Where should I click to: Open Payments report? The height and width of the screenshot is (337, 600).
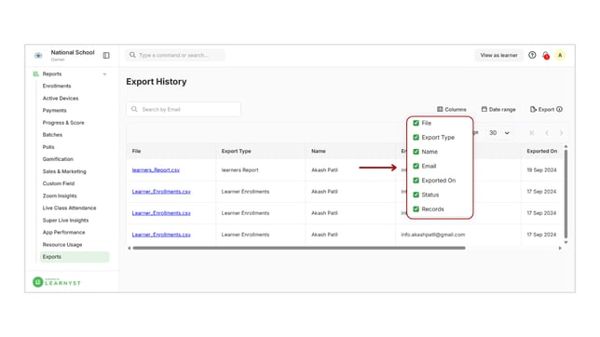[54, 111]
